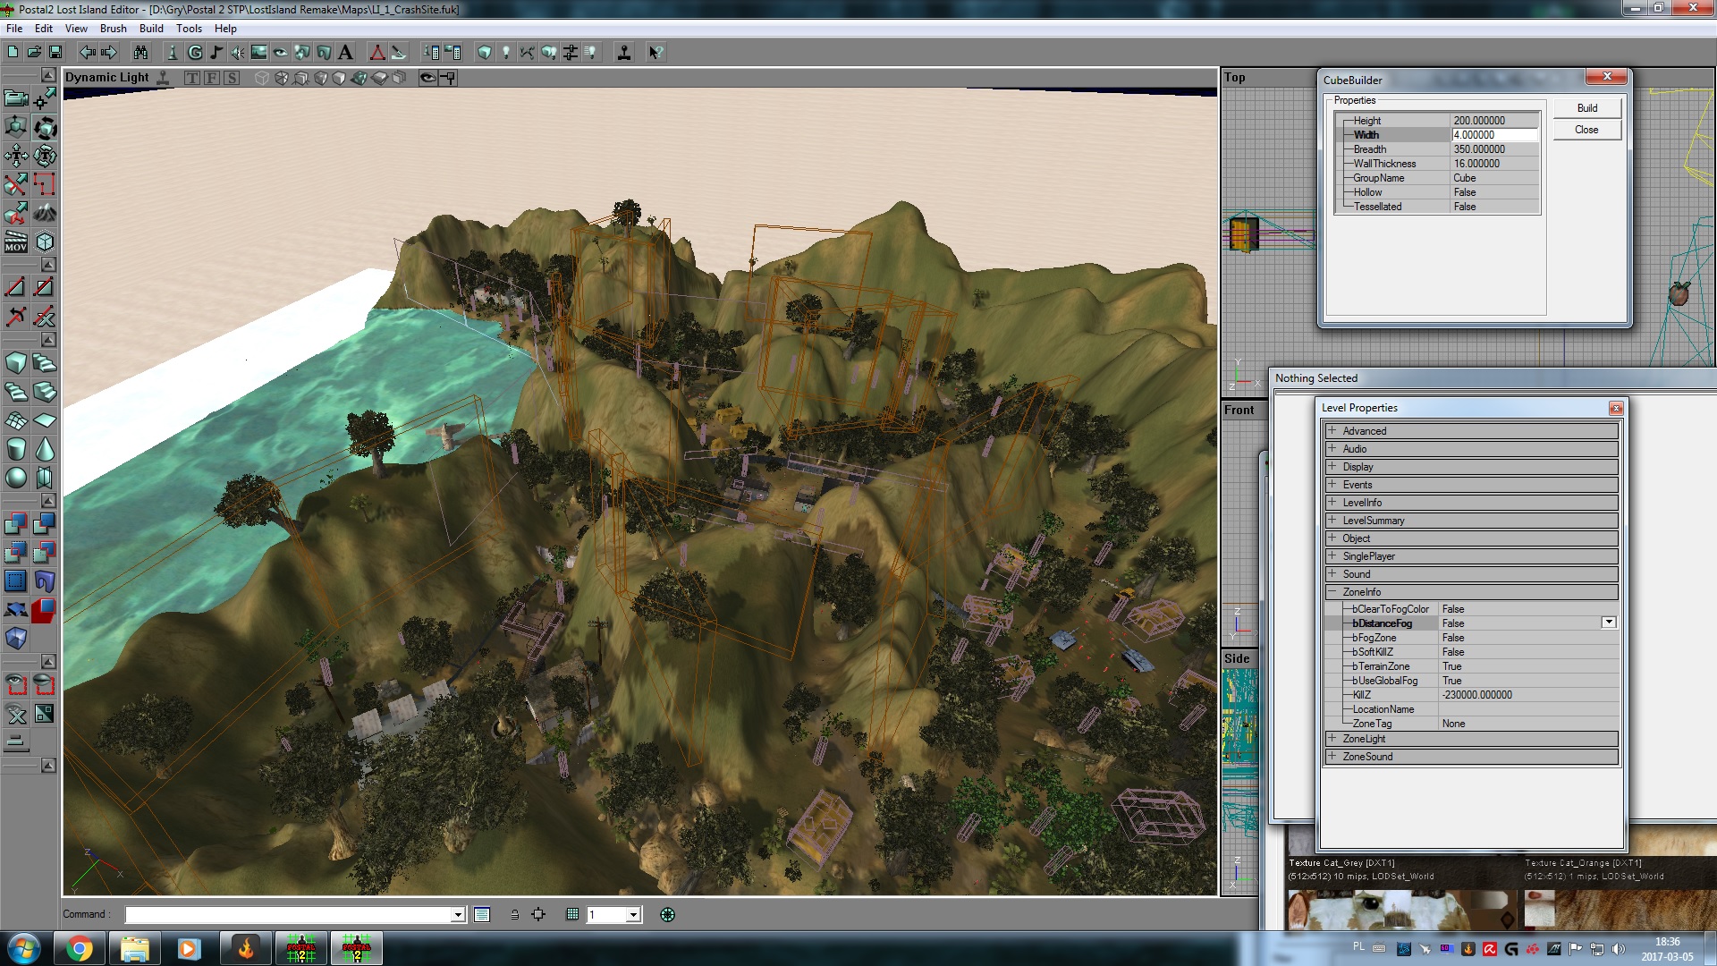
Task: Open the Sound browser speaker icon
Action: 238,52
